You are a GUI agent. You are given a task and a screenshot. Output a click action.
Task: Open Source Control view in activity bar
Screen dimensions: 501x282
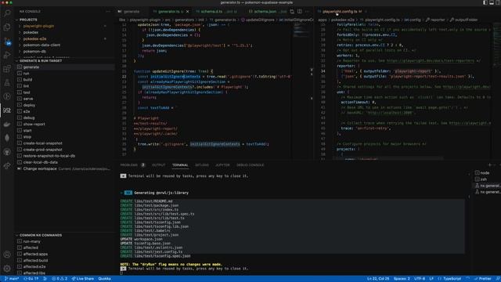[x=7, y=42]
